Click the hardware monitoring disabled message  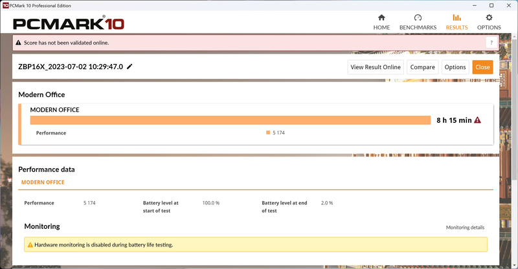pos(104,245)
